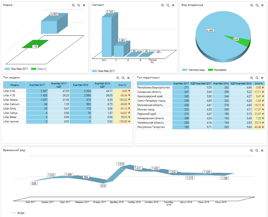Zoom in on the Вид владельца pie chart
This screenshot has height=217, width=268.
click(252, 5)
